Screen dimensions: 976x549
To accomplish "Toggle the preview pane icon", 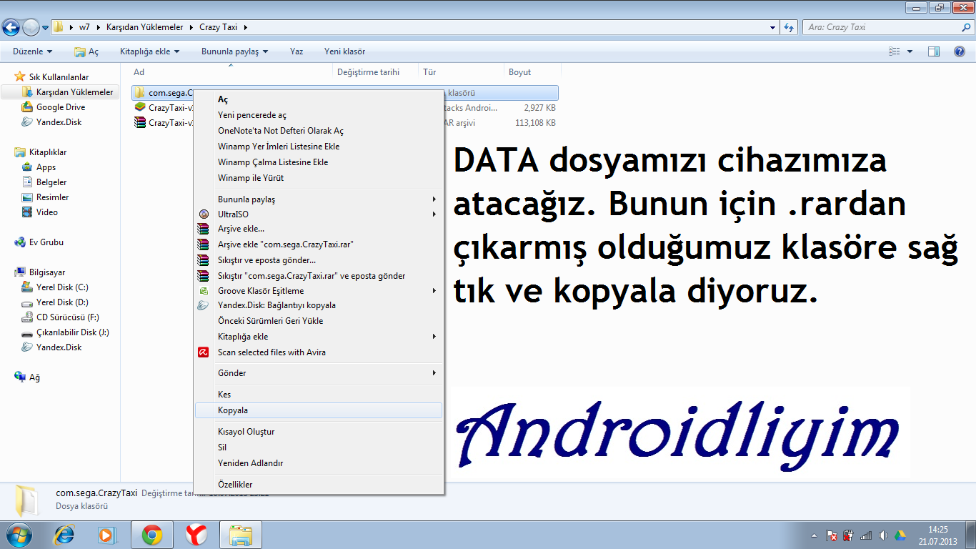I will (933, 51).
